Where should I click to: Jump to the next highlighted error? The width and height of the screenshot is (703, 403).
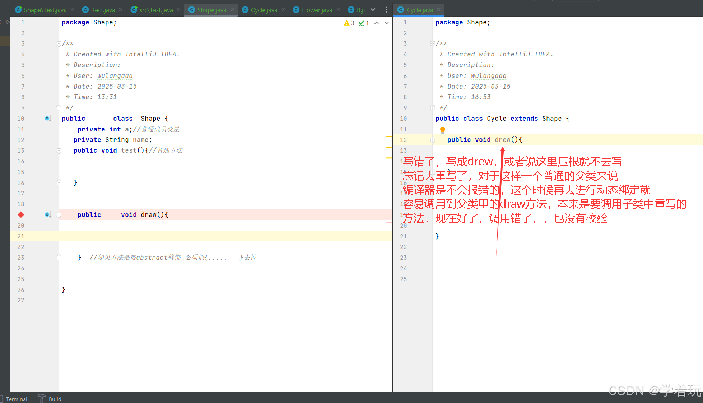coord(387,23)
